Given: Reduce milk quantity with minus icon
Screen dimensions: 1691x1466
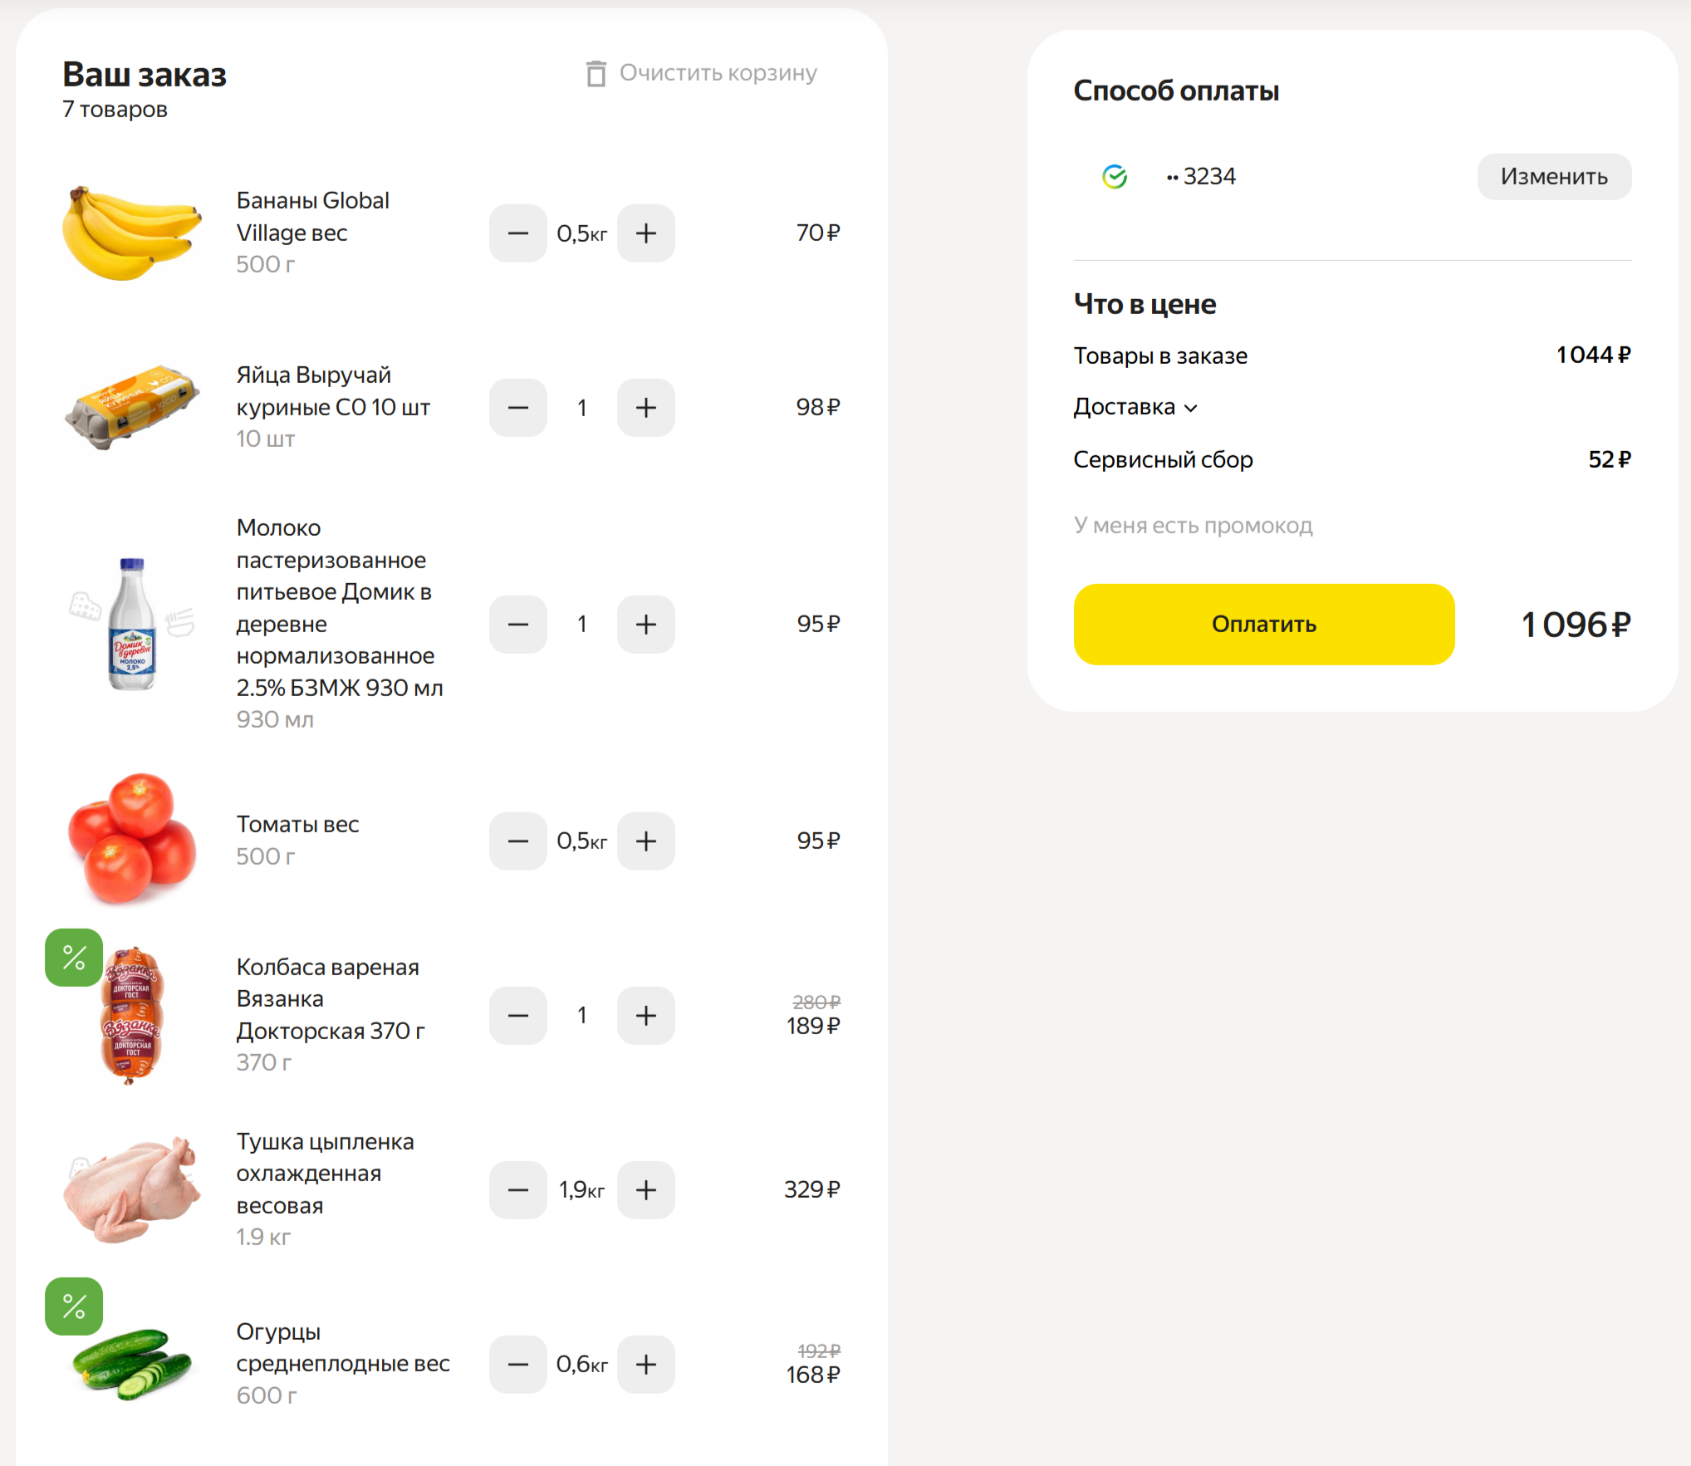Looking at the screenshot, I should pos(517,625).
